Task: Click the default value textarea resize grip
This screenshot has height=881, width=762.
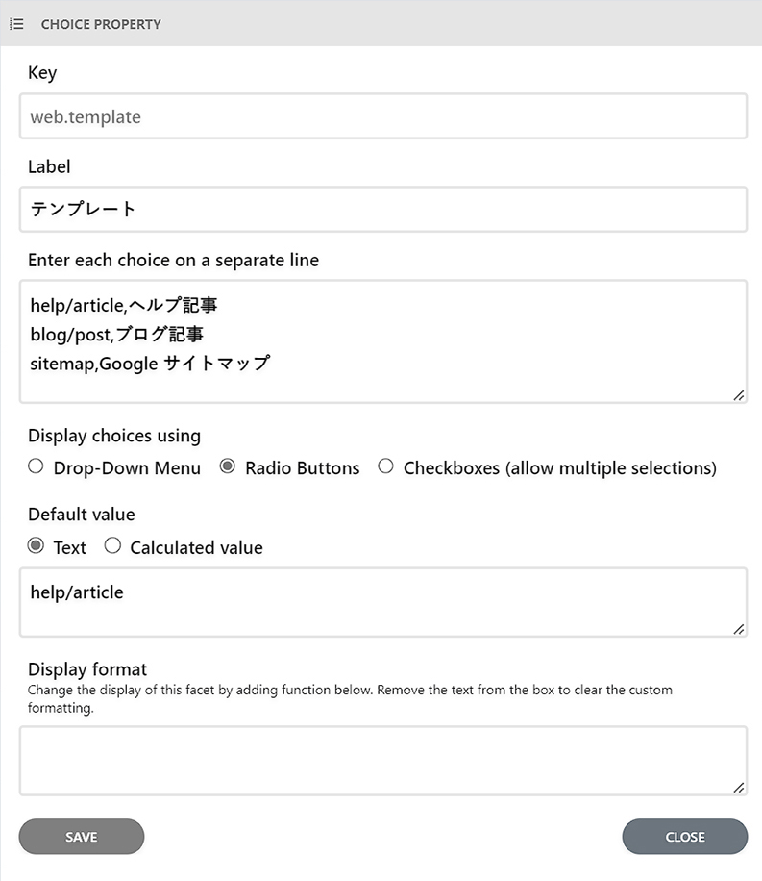Action: (x=738, y=629)
